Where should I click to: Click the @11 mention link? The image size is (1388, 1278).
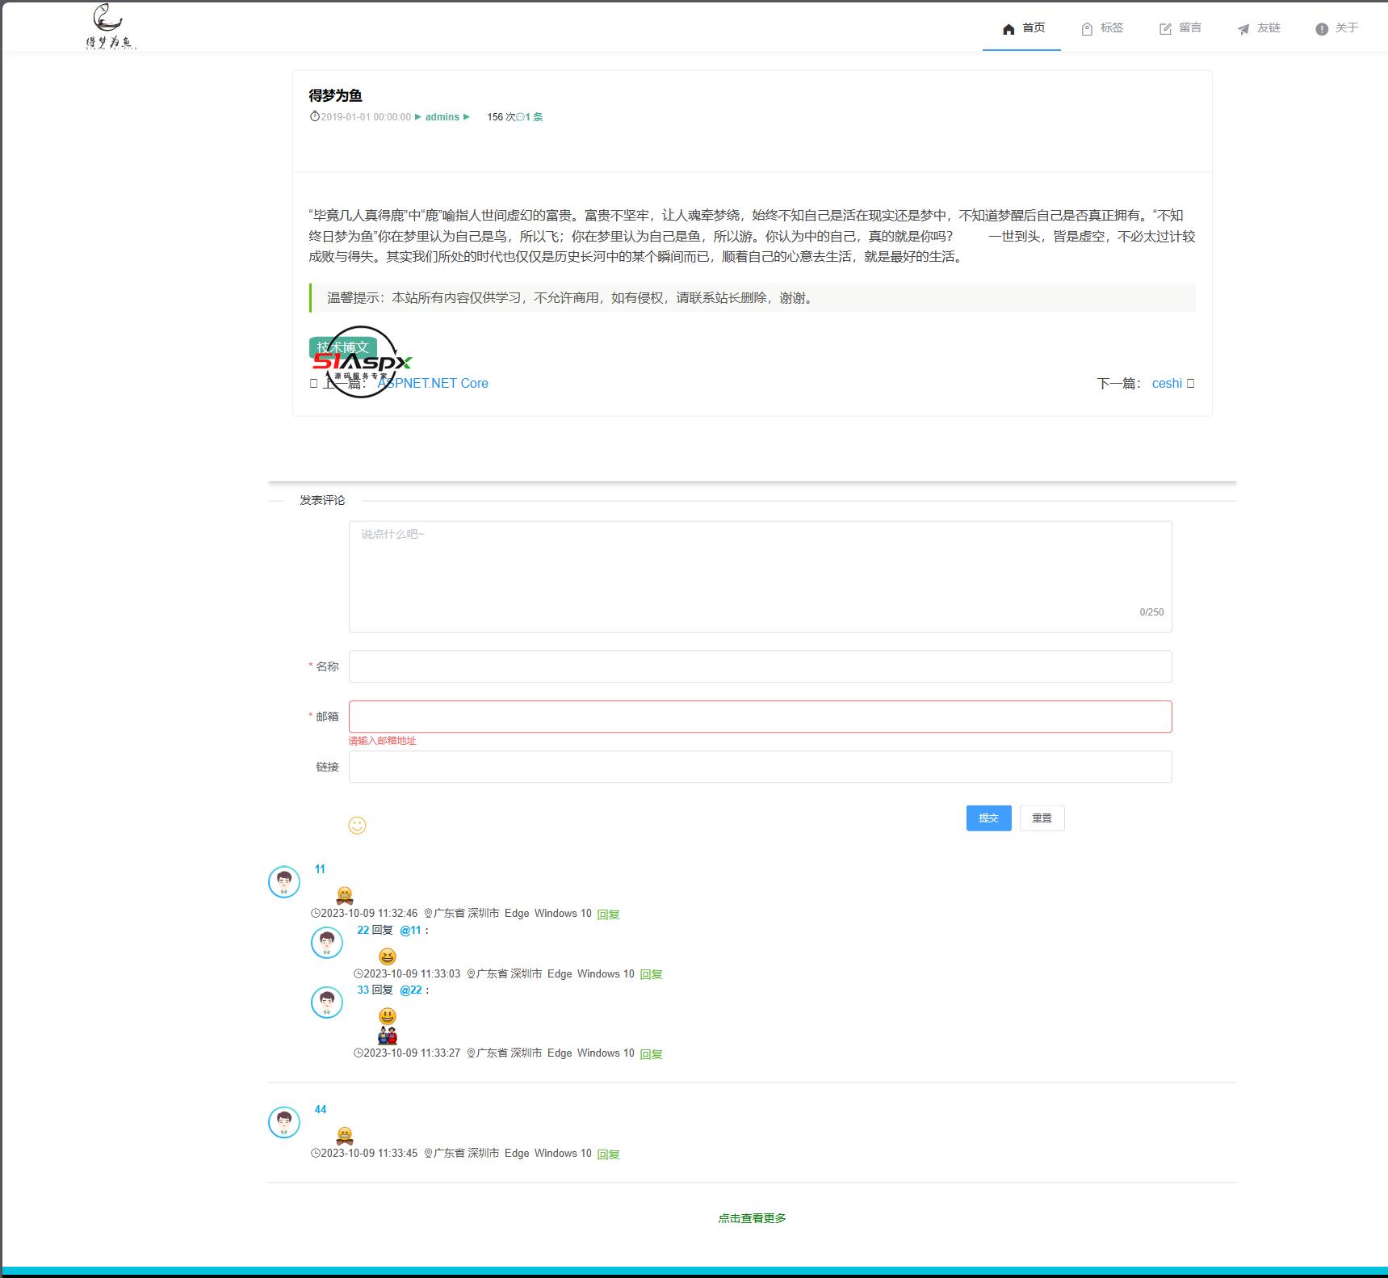pos(411,930)
